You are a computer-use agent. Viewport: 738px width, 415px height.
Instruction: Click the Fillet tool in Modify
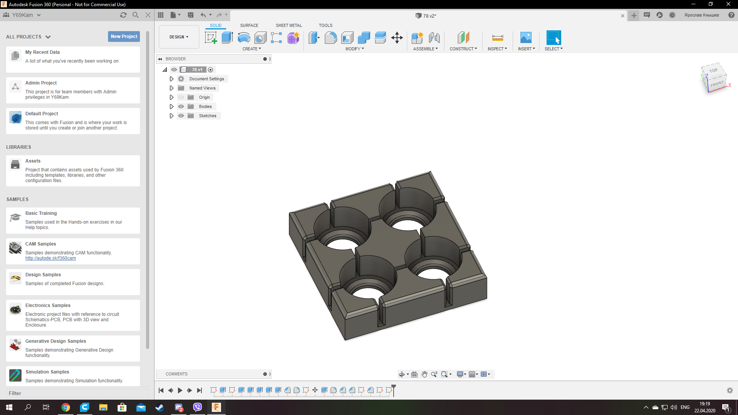[x=331, y=38]
